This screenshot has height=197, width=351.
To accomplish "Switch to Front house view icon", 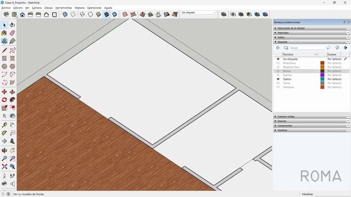I will click(22, 15).
